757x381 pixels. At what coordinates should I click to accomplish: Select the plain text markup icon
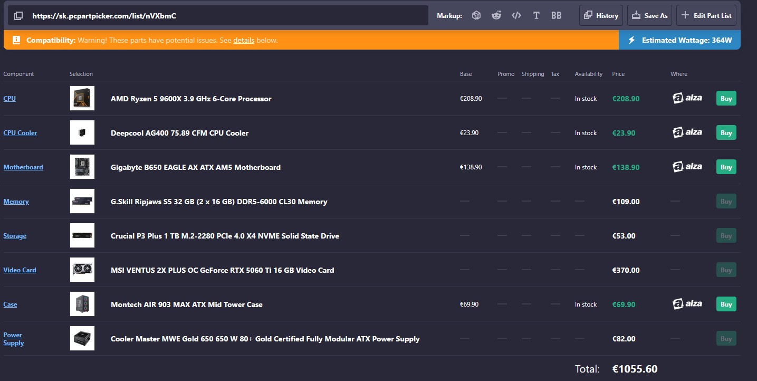pos(536,16)
